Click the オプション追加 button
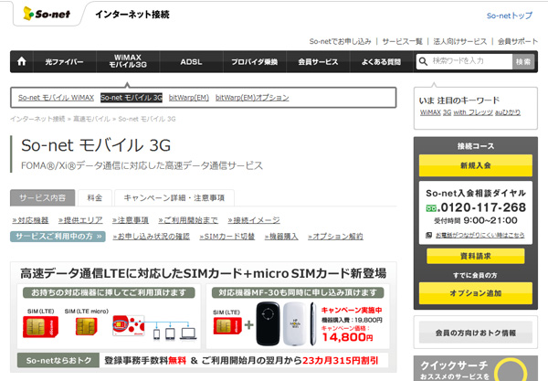This screenshot has width=548, height=381. [474, 292]
